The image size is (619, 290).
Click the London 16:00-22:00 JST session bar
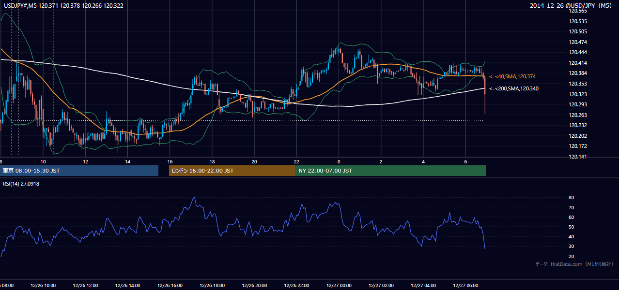point(232,171)
